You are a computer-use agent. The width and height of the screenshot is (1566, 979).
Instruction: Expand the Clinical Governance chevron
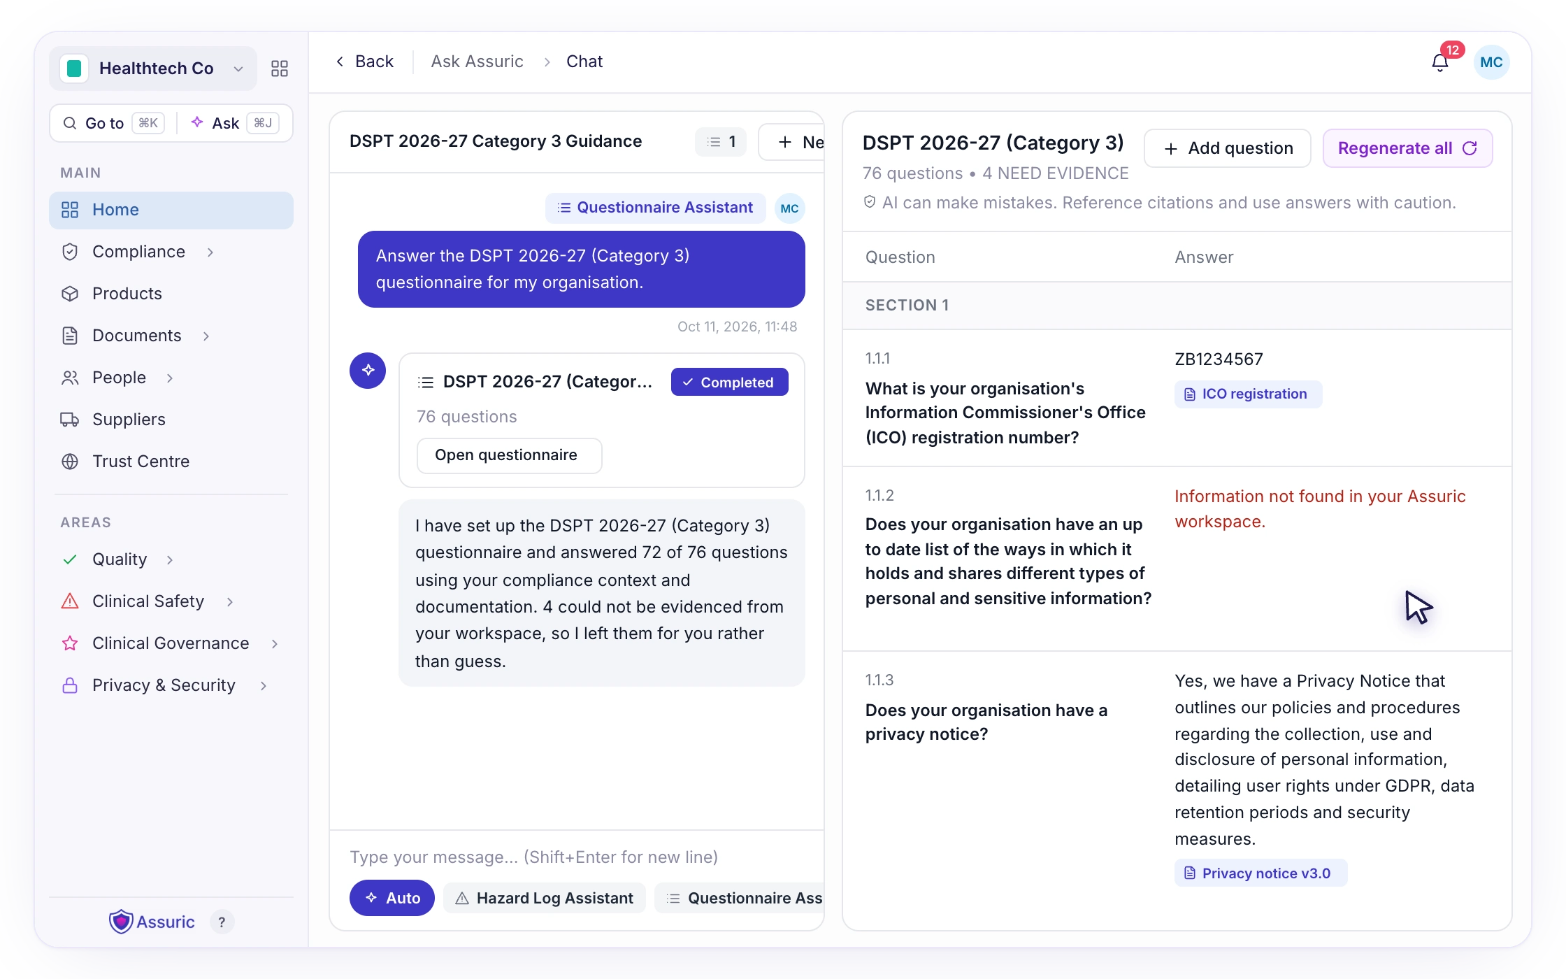tap(275, 643)
